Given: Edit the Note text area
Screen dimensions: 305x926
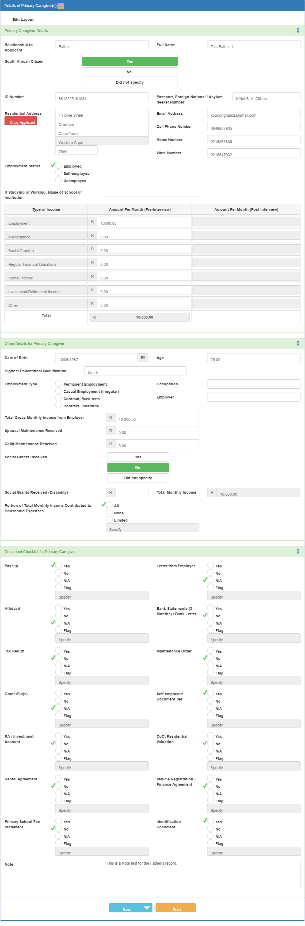Looking at the screenshot, I should (x=203, y=874).
